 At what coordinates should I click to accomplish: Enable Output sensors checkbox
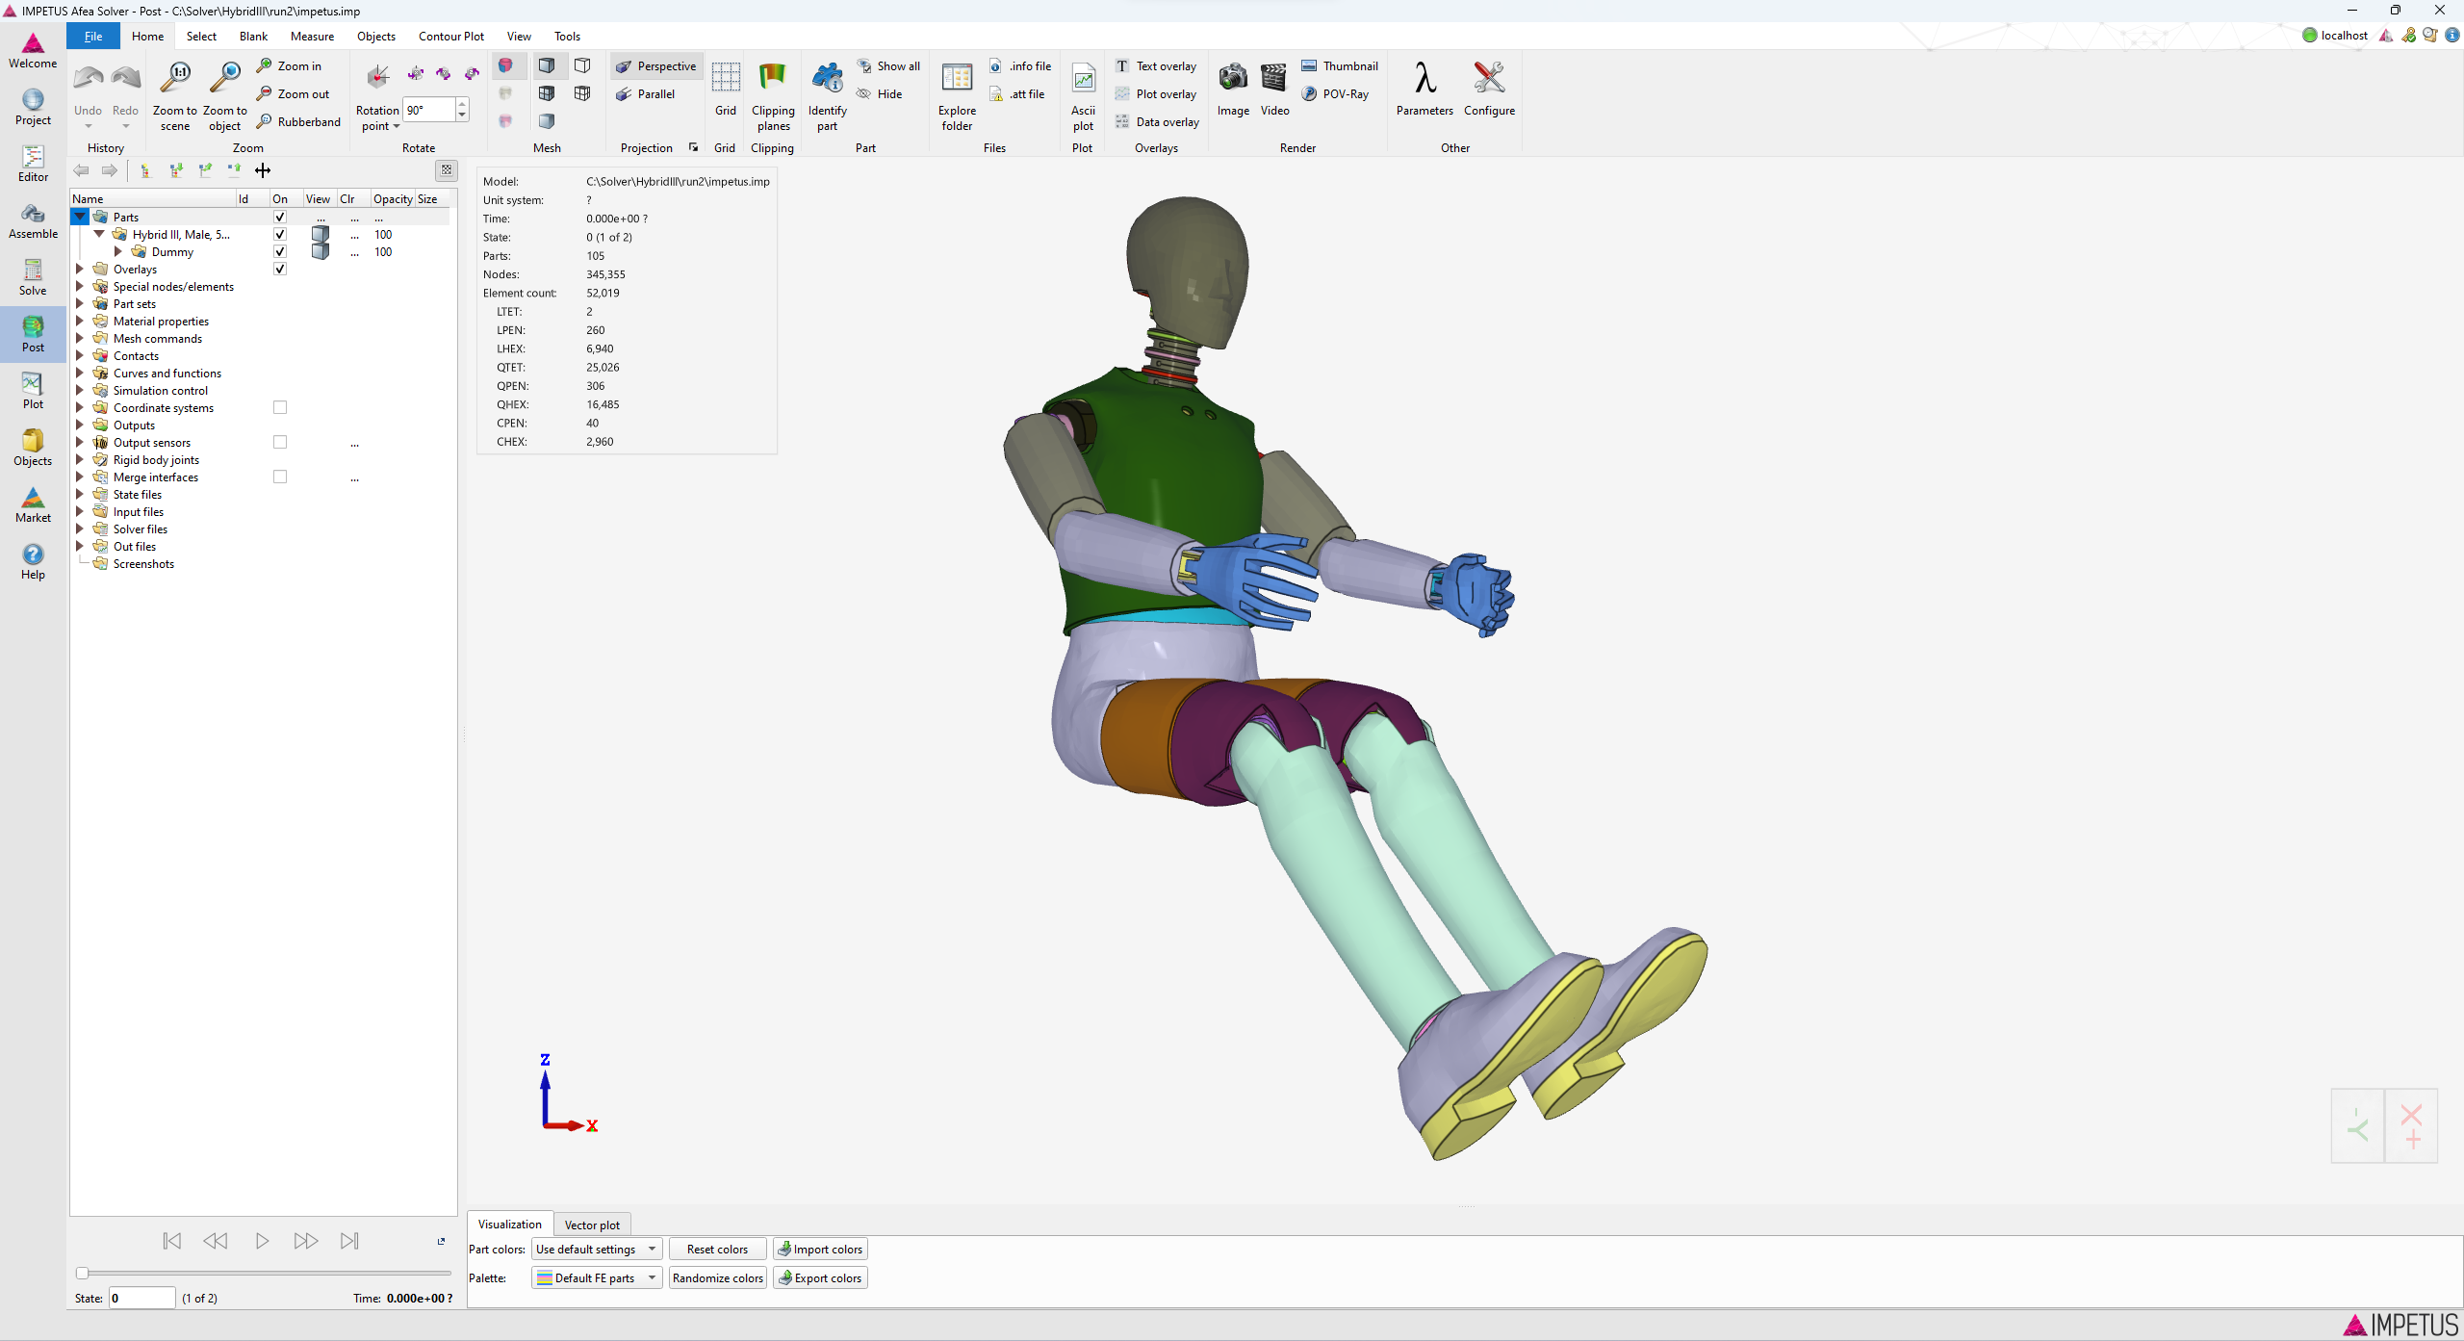280,442
